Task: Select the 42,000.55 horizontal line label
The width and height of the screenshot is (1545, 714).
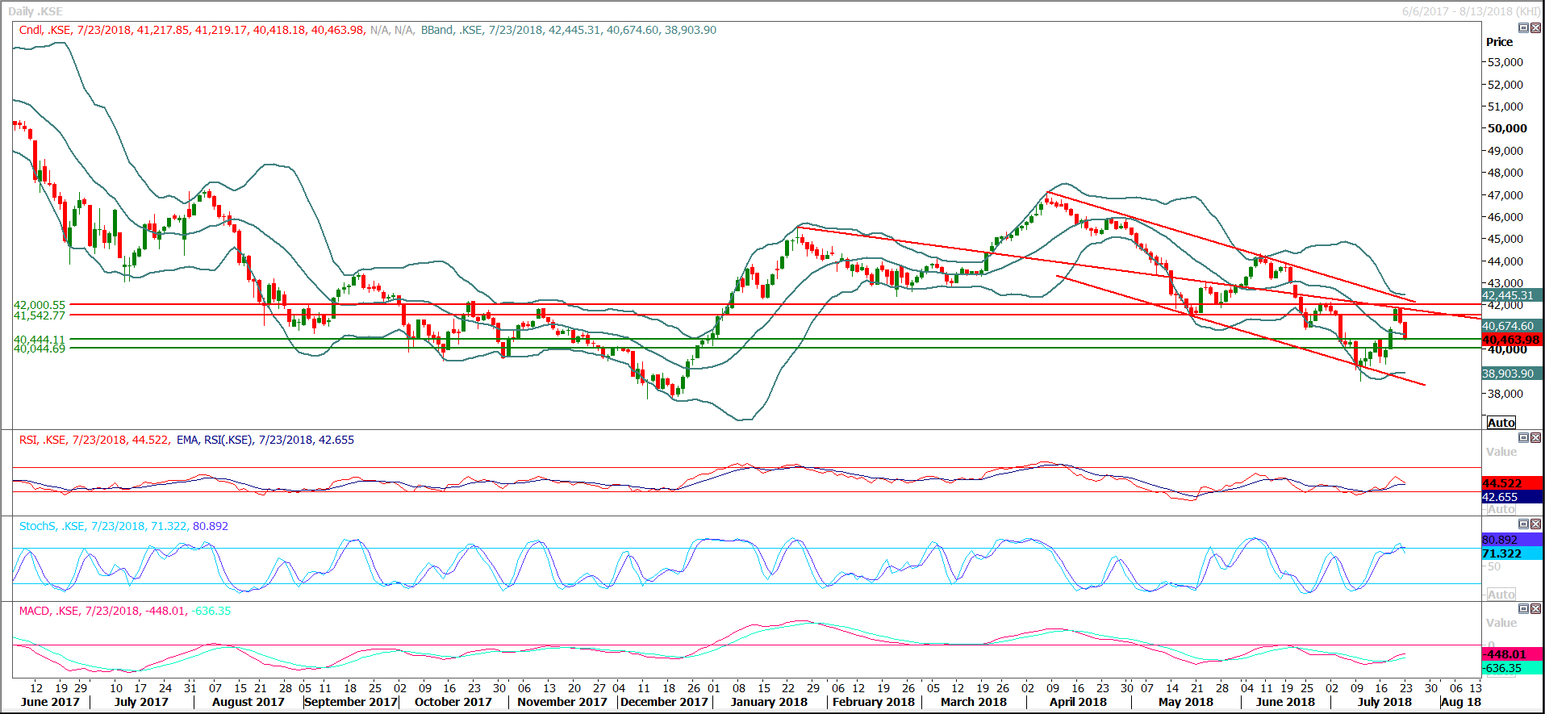Action: pyautogui.click(x=40, y=305)
